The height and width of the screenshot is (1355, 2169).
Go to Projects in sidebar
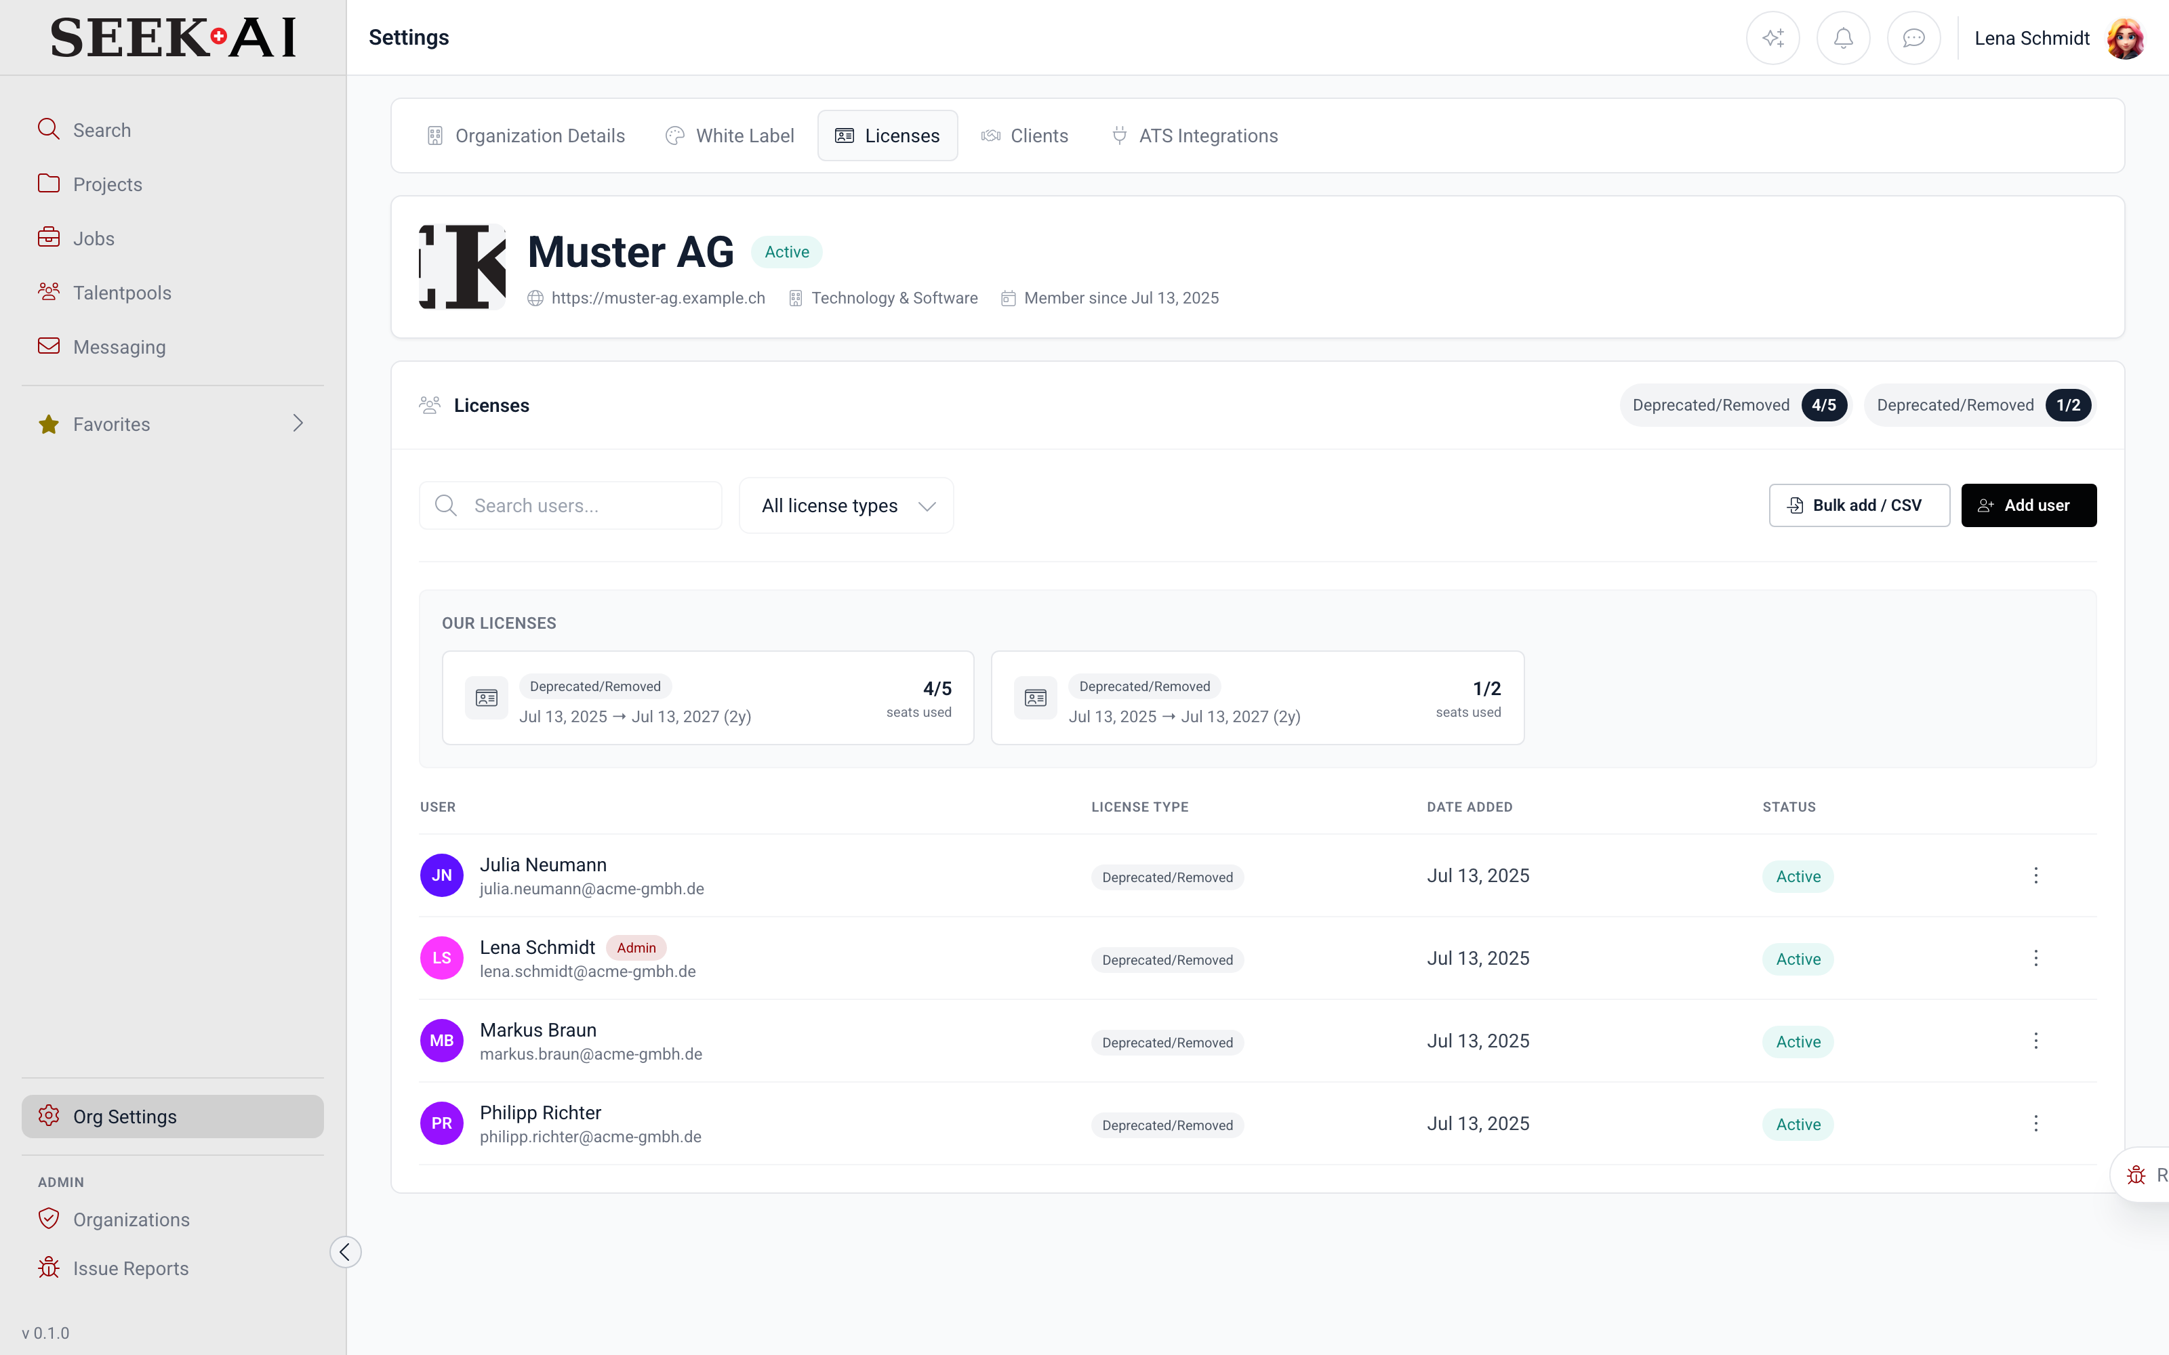tap(172, 184)
